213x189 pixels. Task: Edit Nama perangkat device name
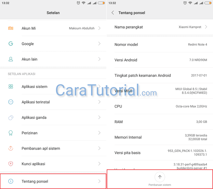point(160,27)
